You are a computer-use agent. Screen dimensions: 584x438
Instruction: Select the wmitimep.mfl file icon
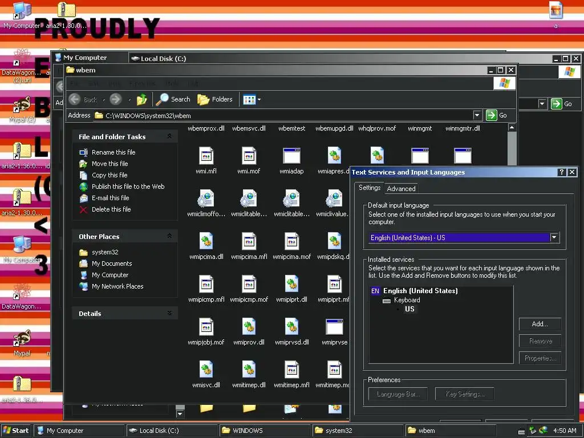pos(291,370)
